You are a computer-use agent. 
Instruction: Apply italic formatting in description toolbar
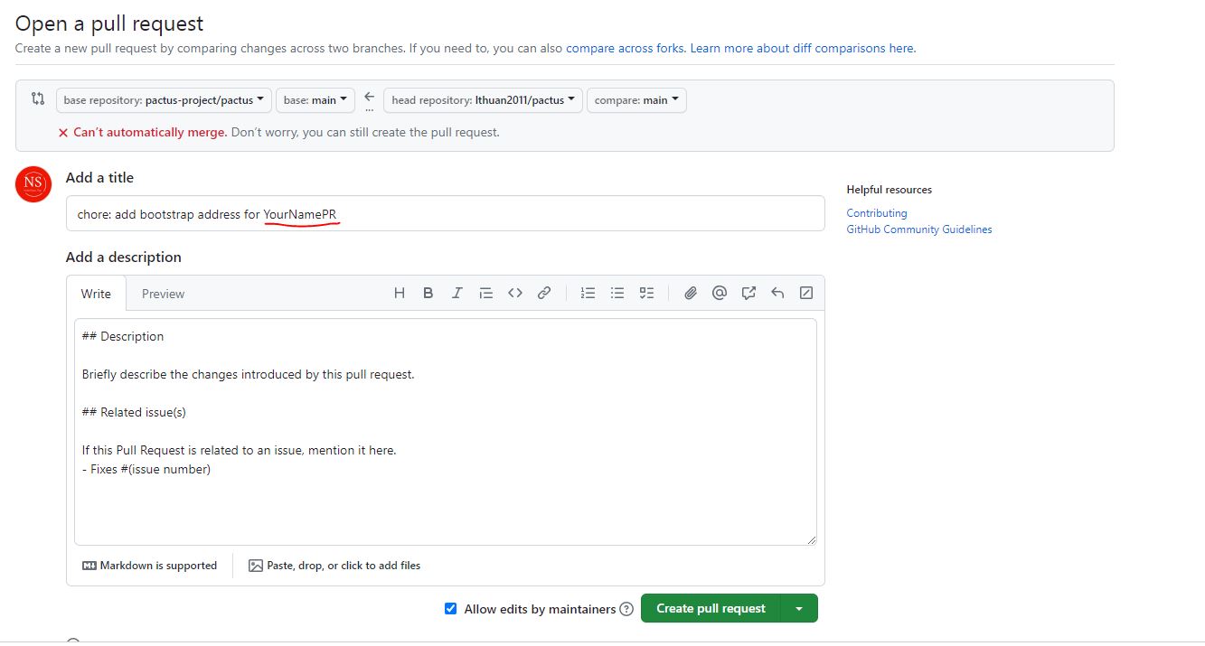point(457,293)
